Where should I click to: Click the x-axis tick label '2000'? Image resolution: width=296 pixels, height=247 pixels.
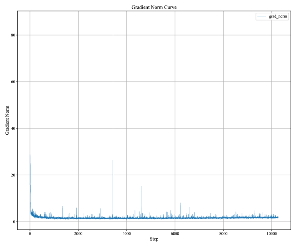tap(78, 234)
